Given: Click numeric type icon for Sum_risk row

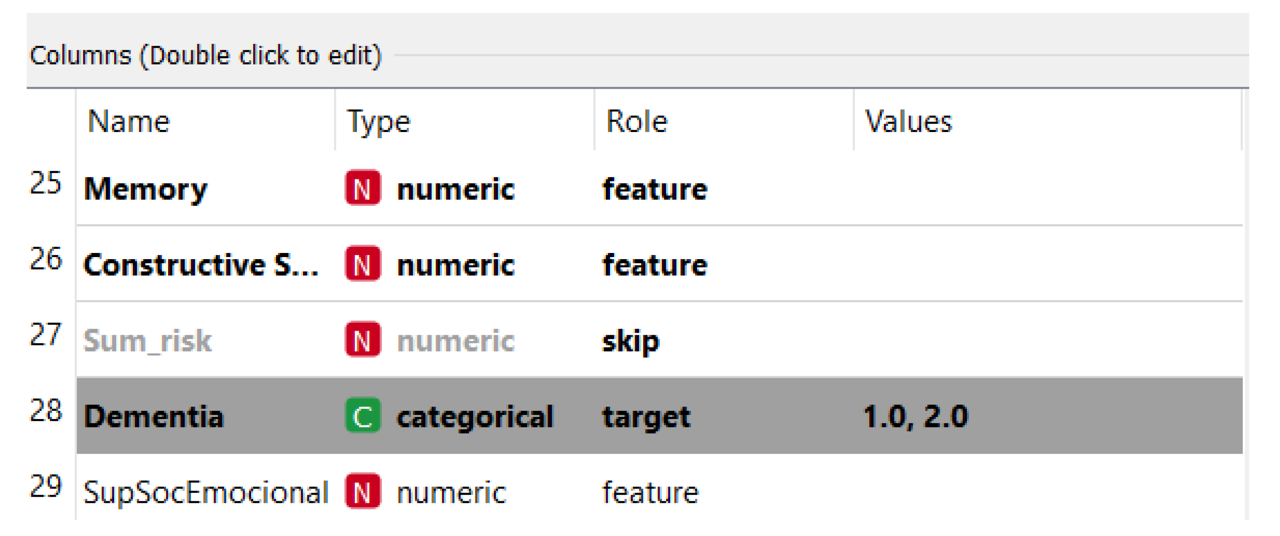Looking at the screenshot, I should click(x=363, y=340).
